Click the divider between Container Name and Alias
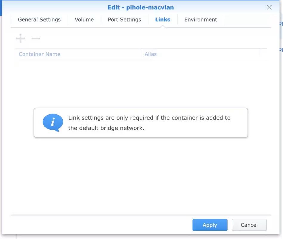The height and width of the screenshot is (239, 283). pyautogui.click(x=141, y=54)
